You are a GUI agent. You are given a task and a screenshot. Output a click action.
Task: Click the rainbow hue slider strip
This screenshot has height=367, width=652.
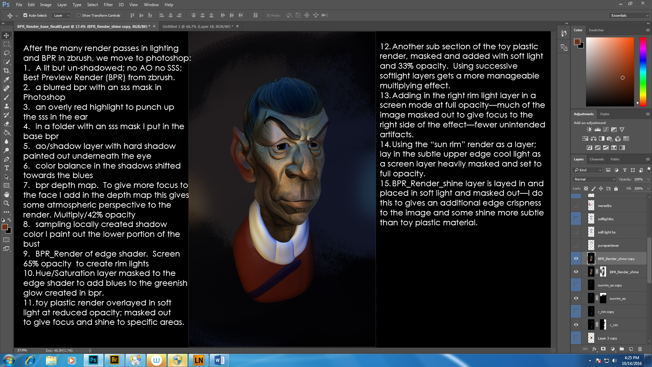click(642, 71)
